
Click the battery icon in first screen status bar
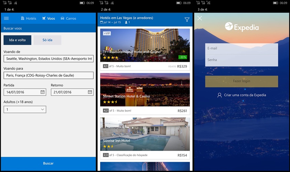tap(82, 3)
